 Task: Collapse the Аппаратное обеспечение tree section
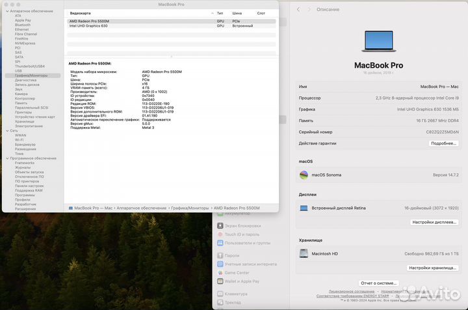click(x=7, y=11)
